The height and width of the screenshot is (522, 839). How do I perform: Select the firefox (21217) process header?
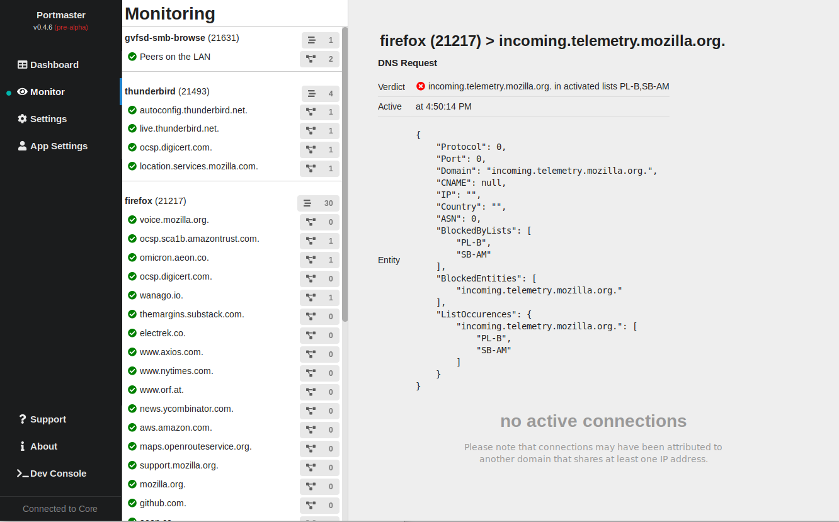156,201
